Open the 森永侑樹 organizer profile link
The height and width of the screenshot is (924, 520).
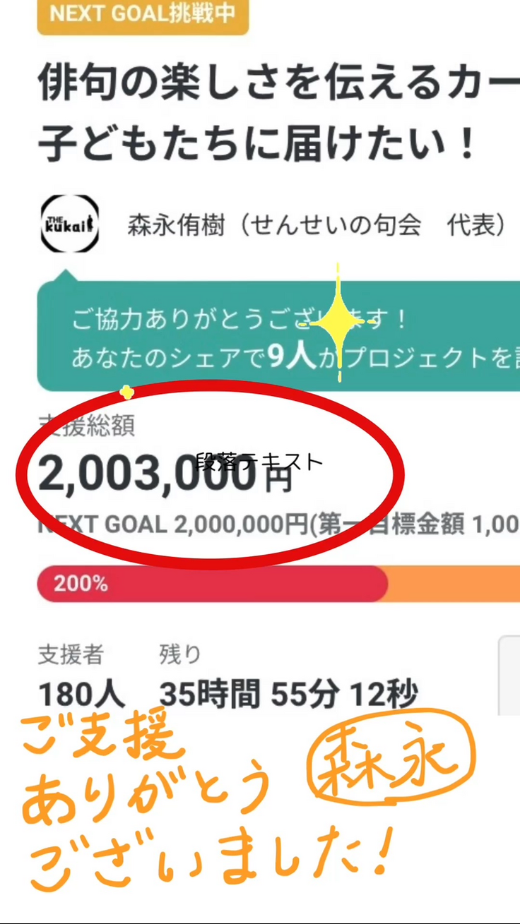coord(317,225)
